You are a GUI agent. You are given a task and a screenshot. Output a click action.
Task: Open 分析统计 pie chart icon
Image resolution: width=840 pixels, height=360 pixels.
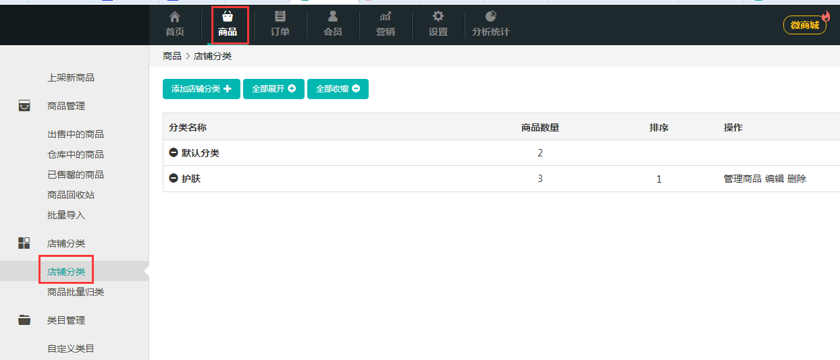tap(491, 17)
